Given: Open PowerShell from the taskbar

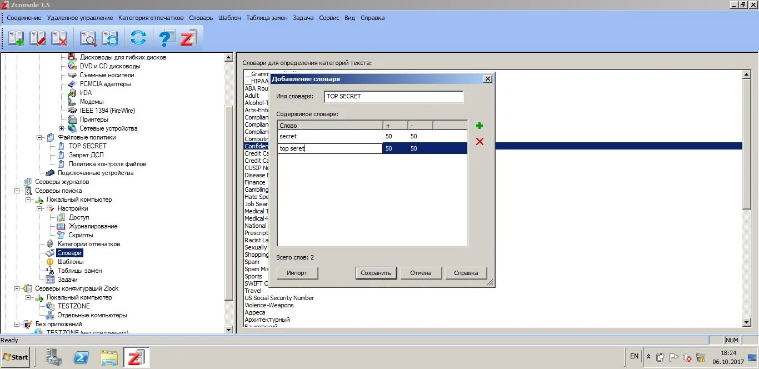Looking at the screenshot, I should [82, 357].
